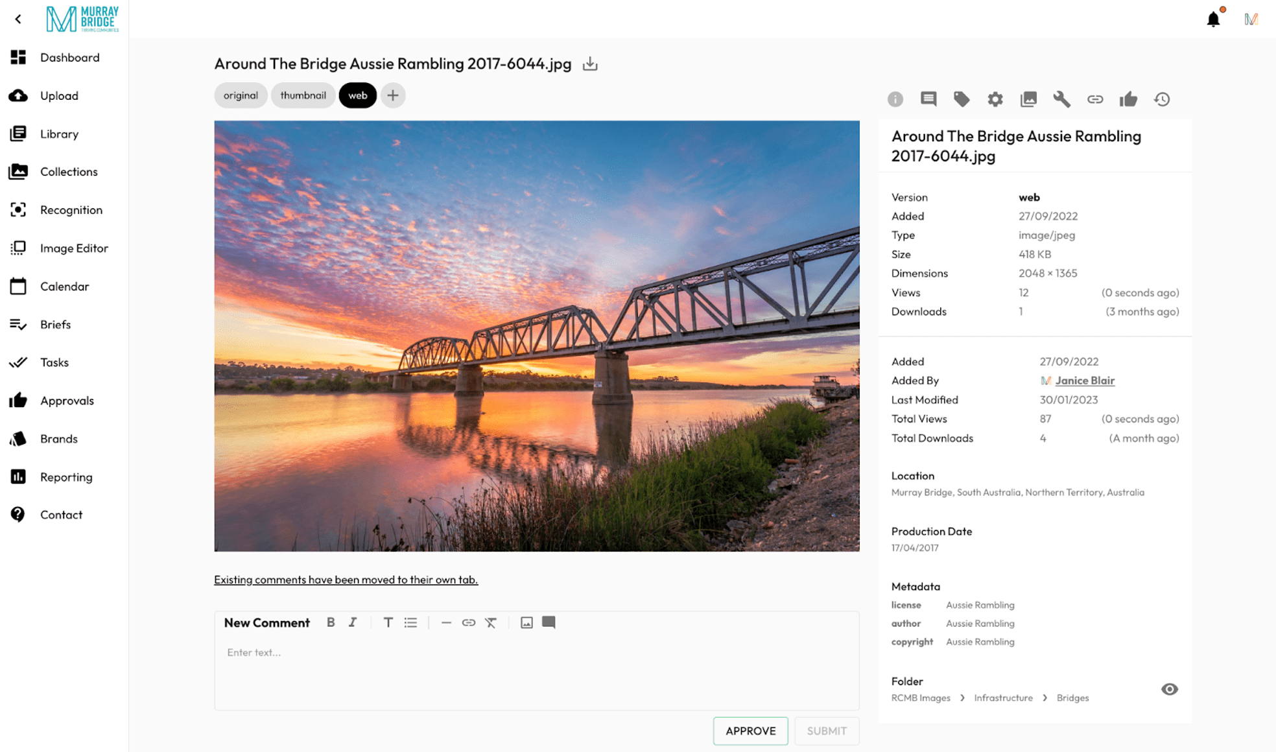Image resolution: width=1276 pixels, height=752 pixels.
Task: Open the share link icon in panel toolbar
Action: 1095,99
